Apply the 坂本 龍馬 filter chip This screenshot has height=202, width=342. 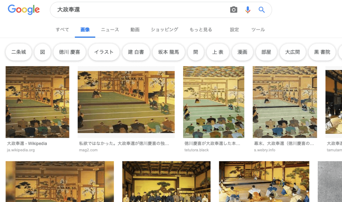tap(169, 52)
